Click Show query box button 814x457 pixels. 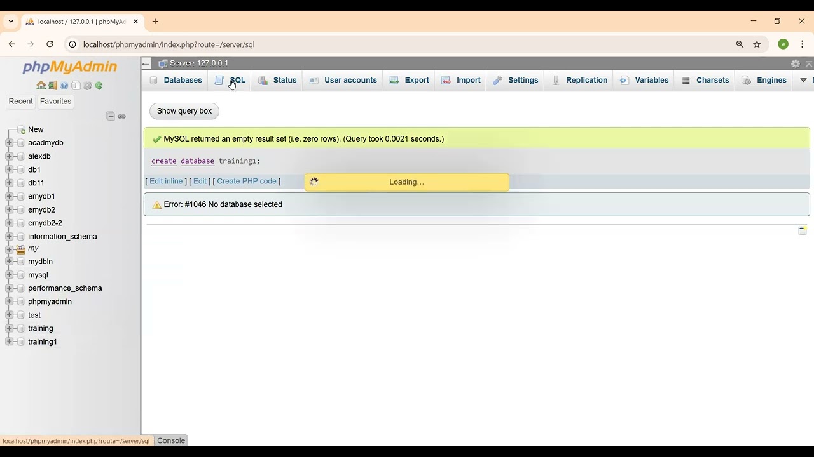pos(184,111)
